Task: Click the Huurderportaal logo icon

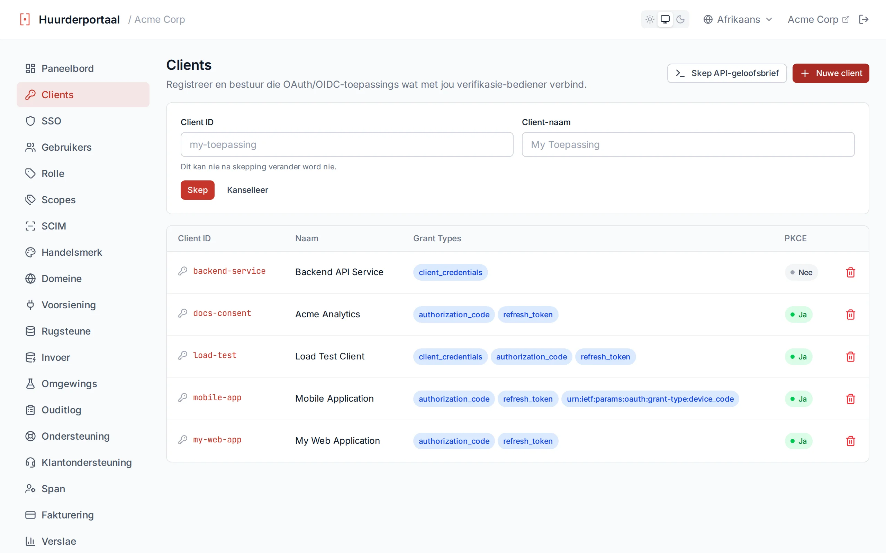Action: [x=25, y=19]
